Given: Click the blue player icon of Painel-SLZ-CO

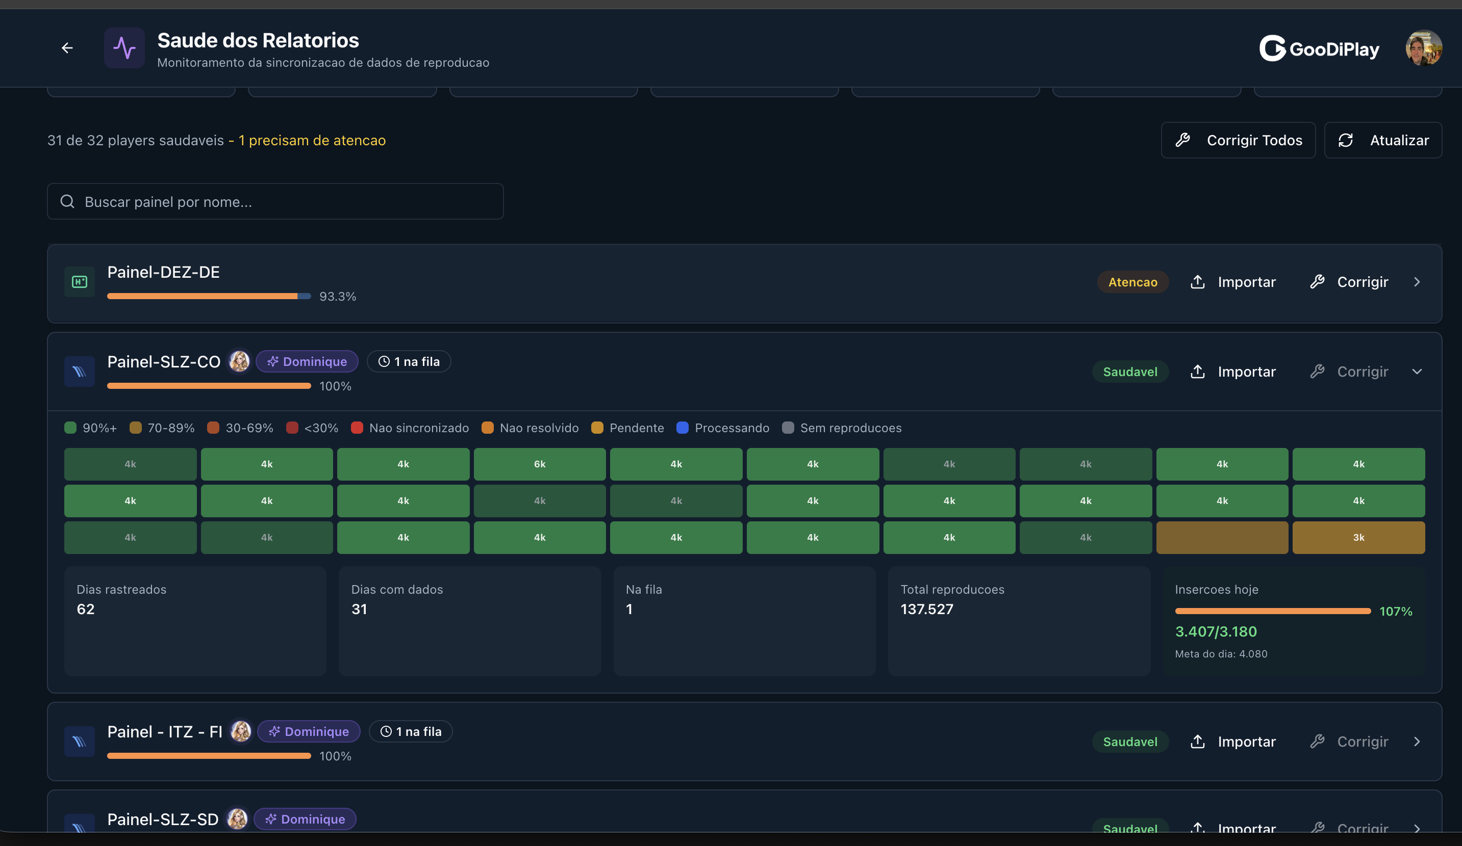Looking at the screenshot, I should click(80, 372).
